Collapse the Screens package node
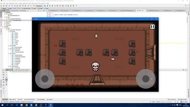 (9, 53)
